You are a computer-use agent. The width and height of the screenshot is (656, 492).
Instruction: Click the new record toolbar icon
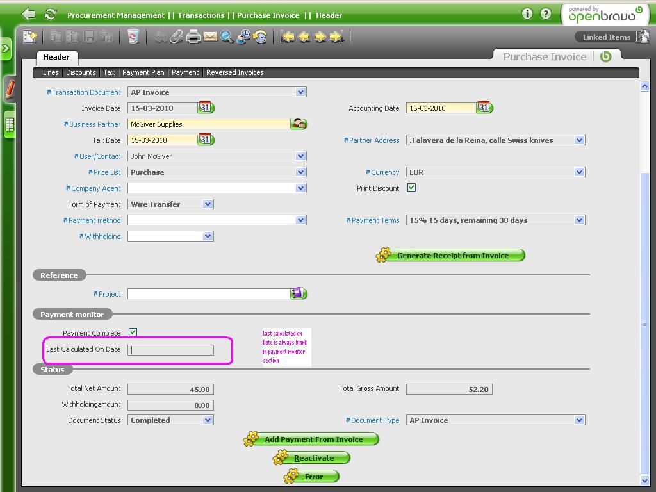tap(29, 37)
